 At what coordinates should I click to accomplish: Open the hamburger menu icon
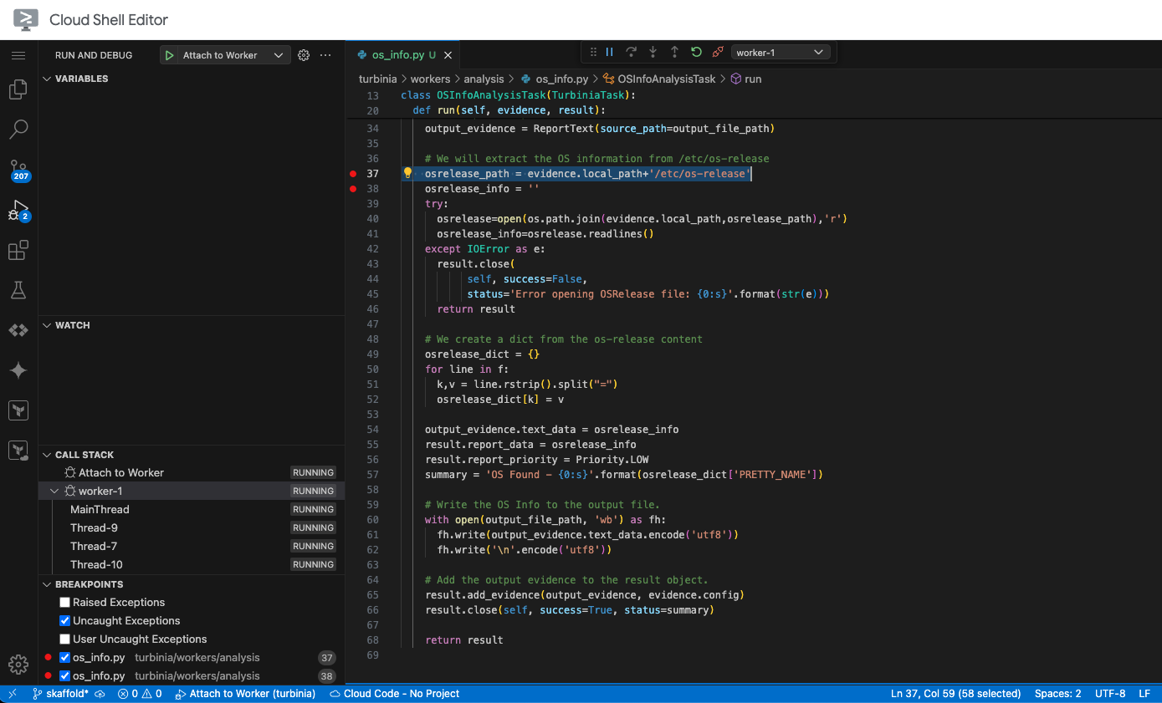[18, 55]
